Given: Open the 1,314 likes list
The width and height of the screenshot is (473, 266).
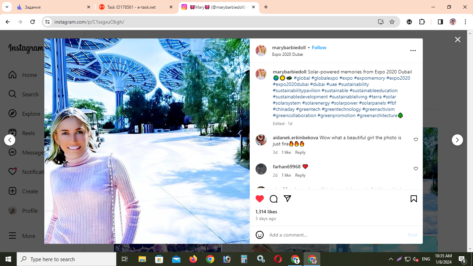Looking at the screenshot, I should coord(266,212).
